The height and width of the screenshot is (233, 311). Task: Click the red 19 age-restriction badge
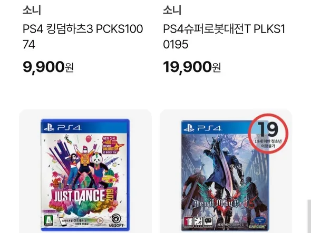[268, 134]
